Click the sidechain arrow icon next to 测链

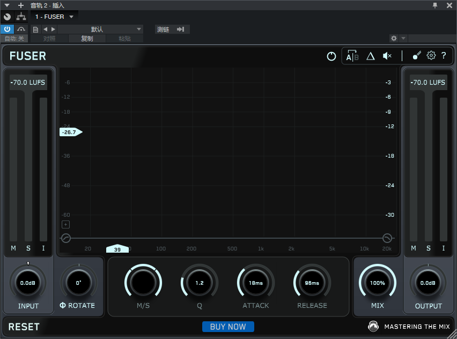coord(180,29)
